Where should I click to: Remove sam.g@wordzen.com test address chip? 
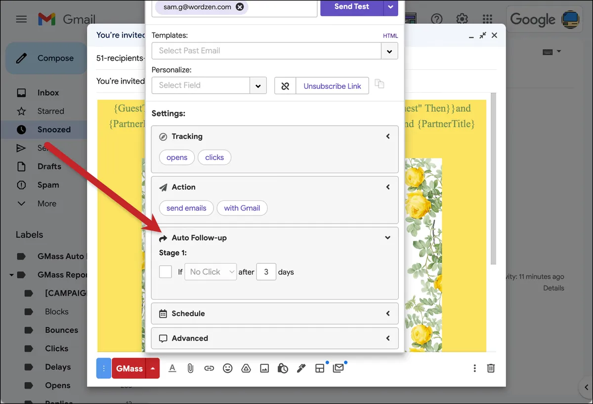[240, 7]
